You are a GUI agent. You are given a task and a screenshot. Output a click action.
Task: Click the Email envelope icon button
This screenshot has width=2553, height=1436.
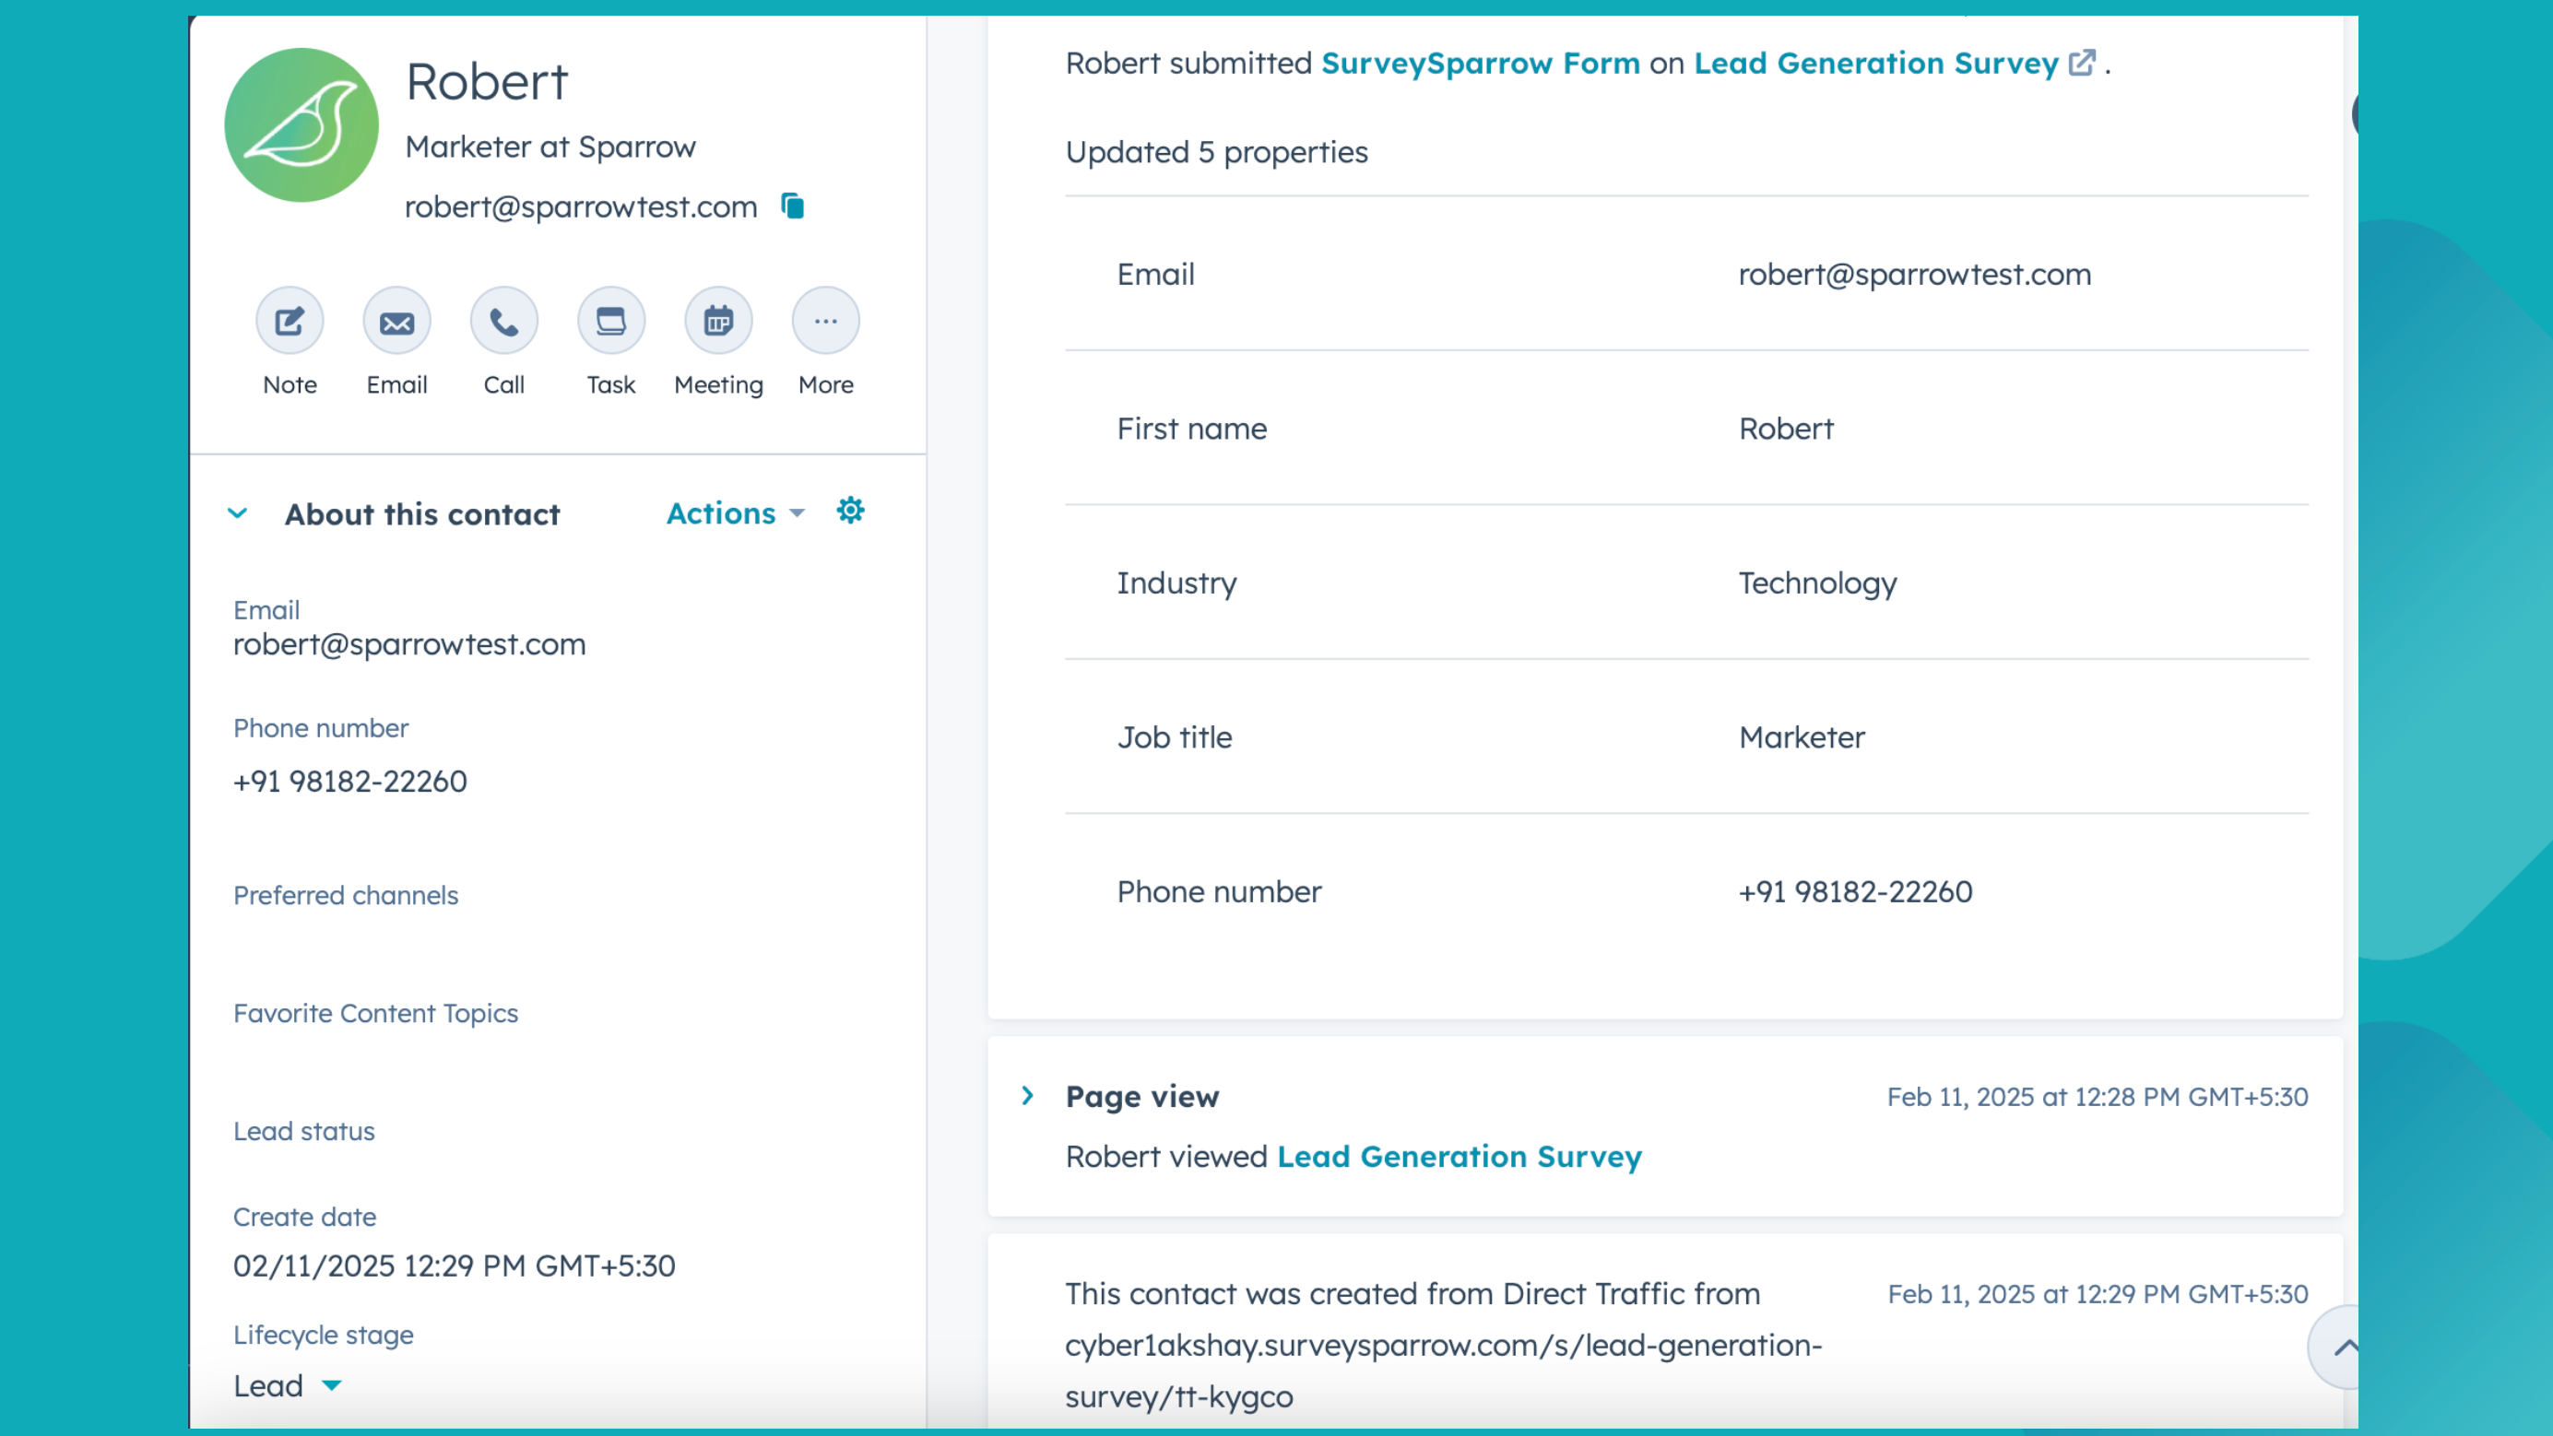(x=396, y=321)
